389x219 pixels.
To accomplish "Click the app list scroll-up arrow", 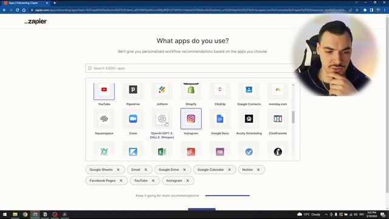I will (293, 85).
